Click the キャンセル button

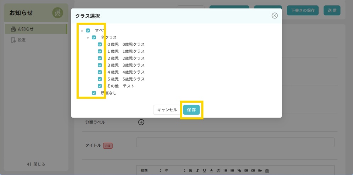(167, 110)
